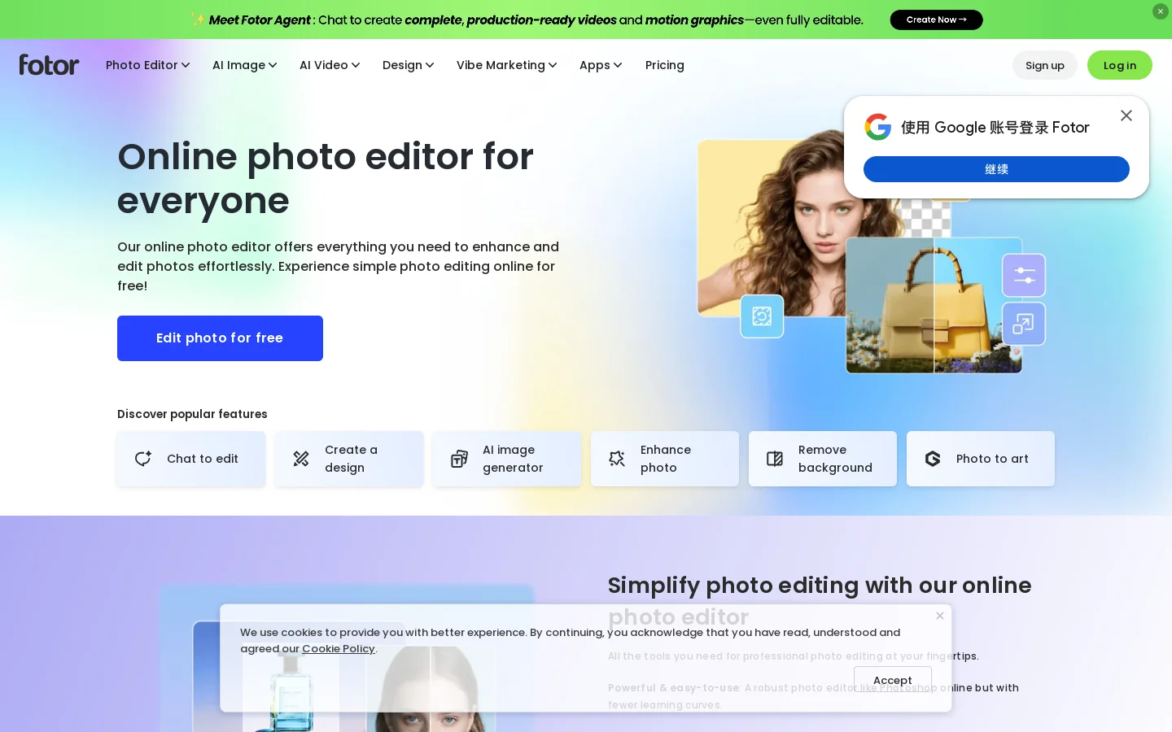Click the perfume bottle preview image
Image resolution: width=1172 pixels, height=732 pixels.
[291, 691]
